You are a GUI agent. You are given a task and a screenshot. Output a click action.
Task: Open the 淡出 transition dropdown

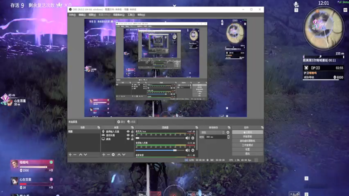(212, 132)
